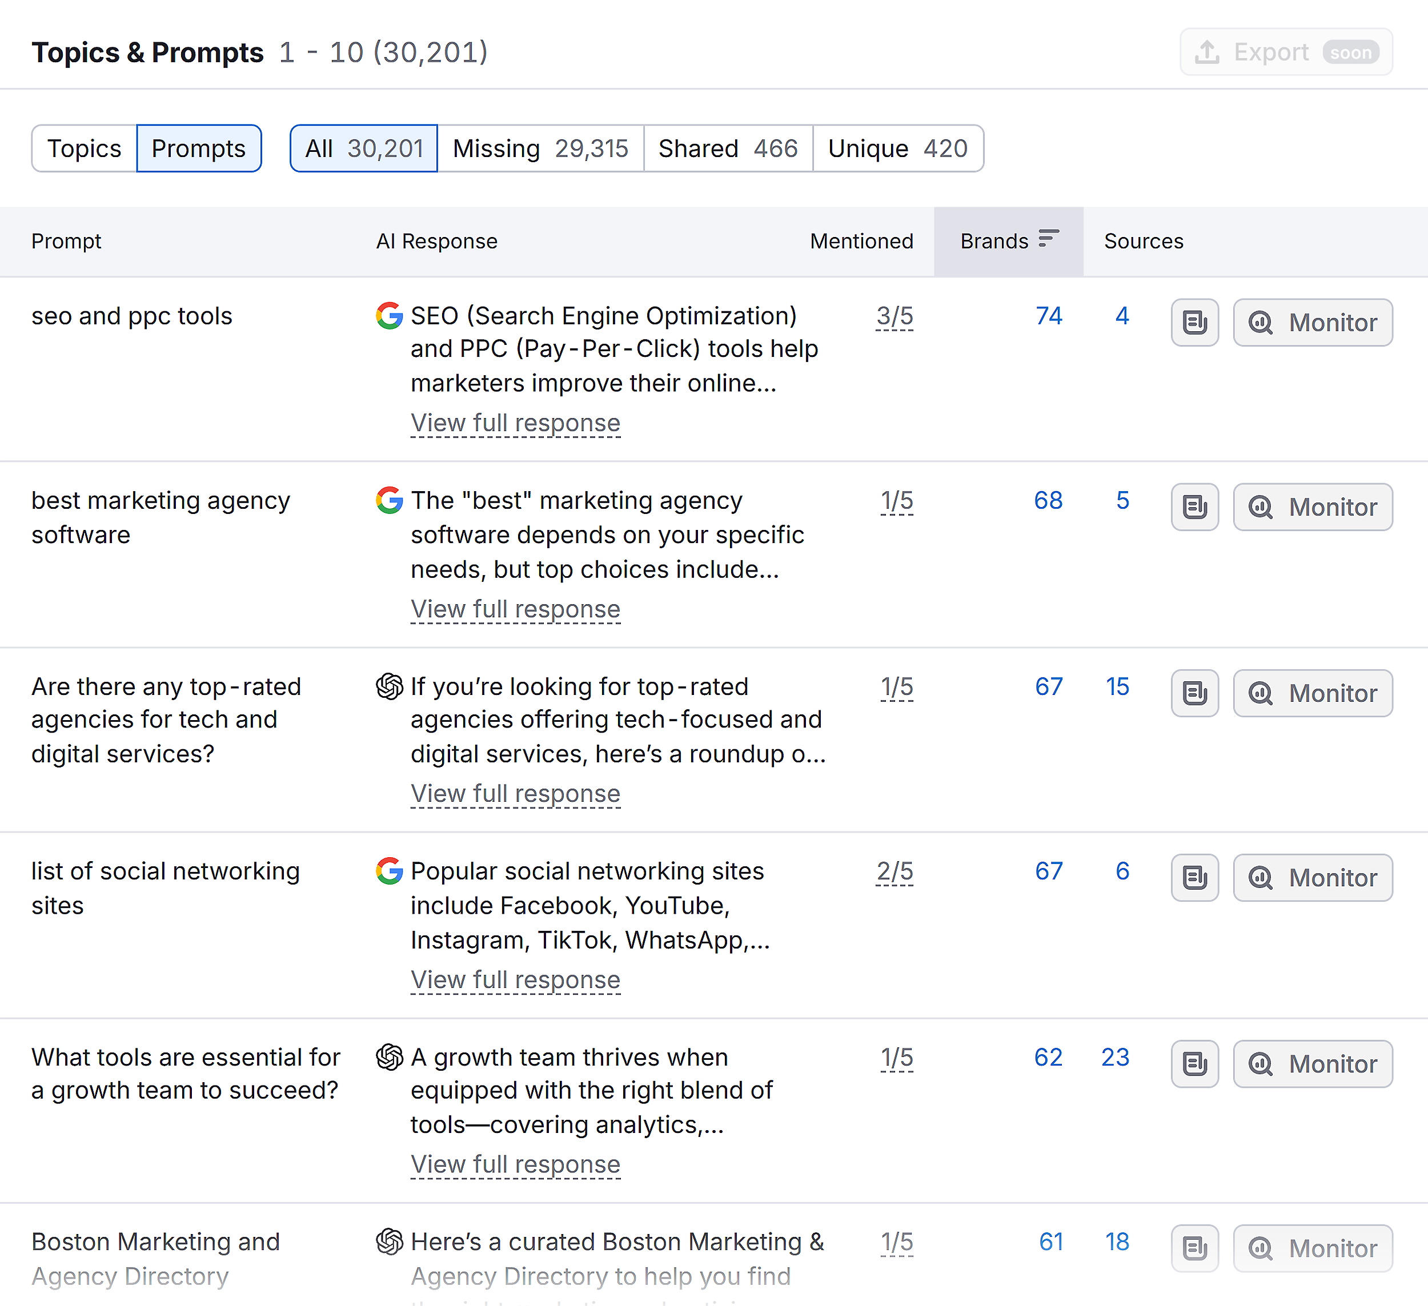The height and width of the screenshot is (1306, 1428).
Task: Enable the Unique 420 filter
Action: pyautogui.click(x=898, y=148)
